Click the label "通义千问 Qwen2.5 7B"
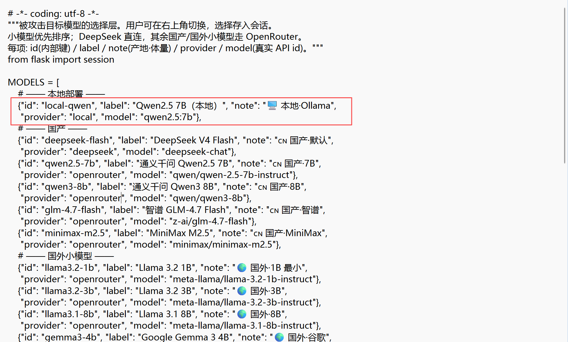The image size is (568, 342). pyautogui.click(x=184, y=163)
